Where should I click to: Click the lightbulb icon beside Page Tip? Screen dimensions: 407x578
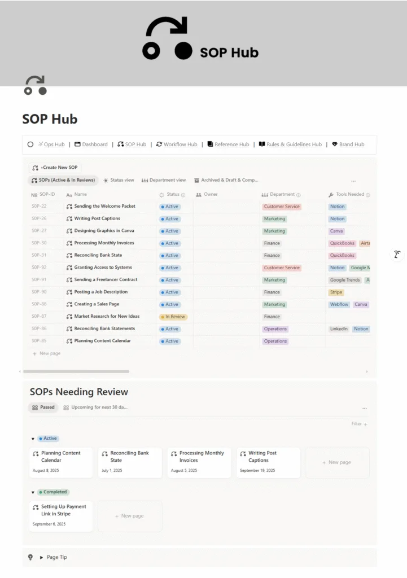click(x=30, y=557)
